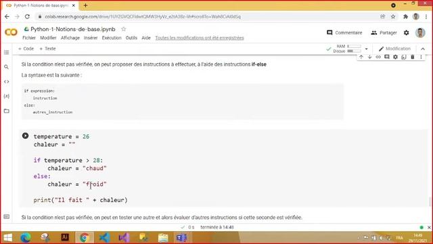This screenshot has height=244, width=433.
Task: Close the bottom status bar with X
Action: [x=429, y=228]
